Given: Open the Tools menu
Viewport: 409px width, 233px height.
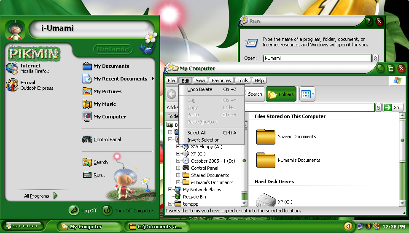Looking at the screenshot, I should [242, 80].
